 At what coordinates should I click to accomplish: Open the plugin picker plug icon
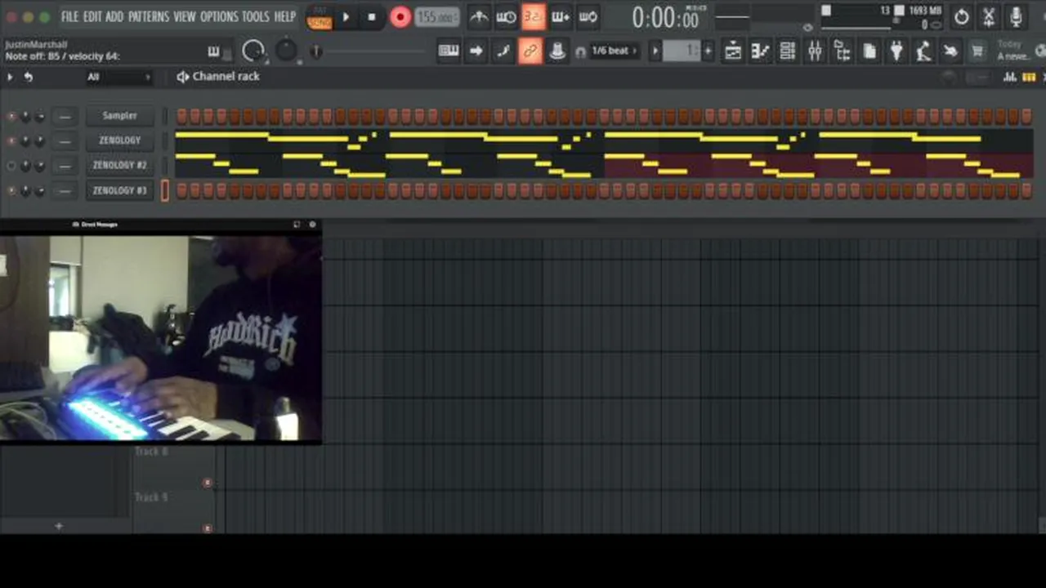896,51
